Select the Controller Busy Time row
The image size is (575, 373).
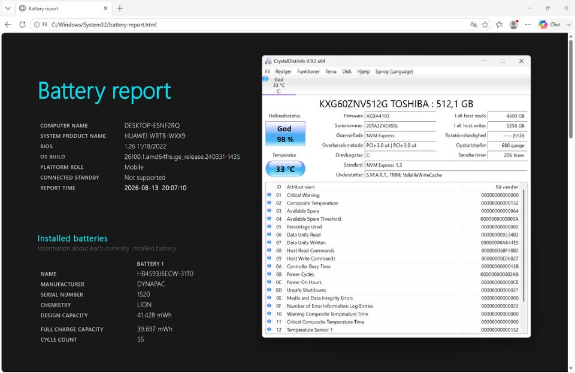pyautogui.click(x=393, y=266)
